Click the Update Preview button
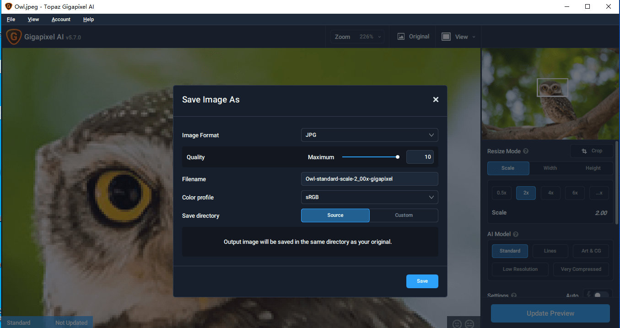 (550, 313)
